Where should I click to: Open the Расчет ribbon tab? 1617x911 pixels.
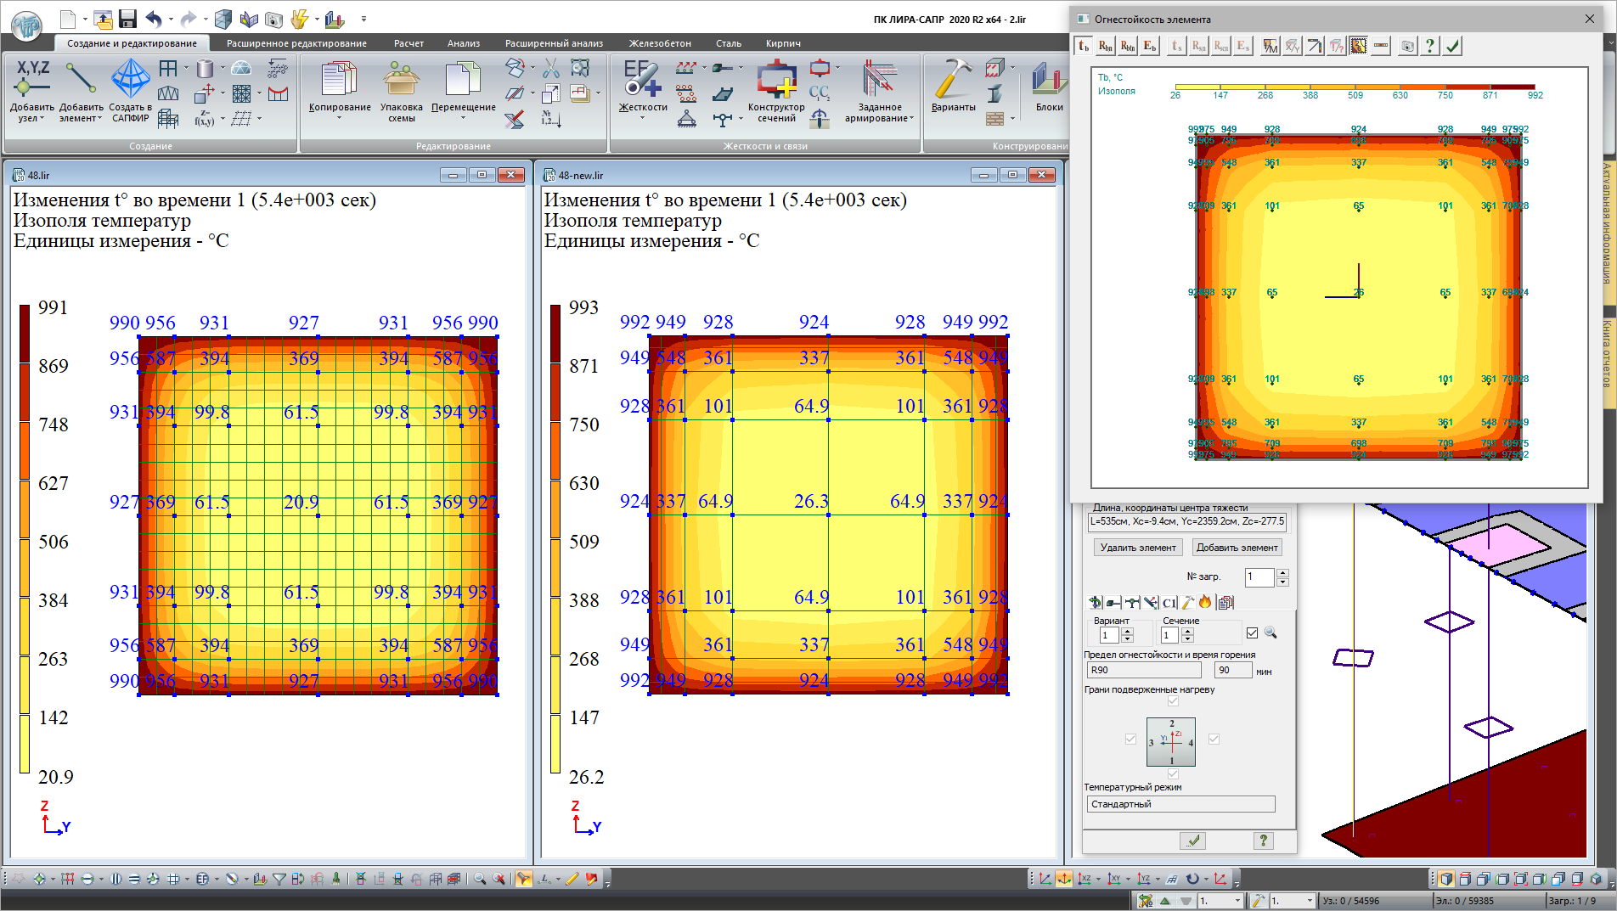(x=408, y=43)
